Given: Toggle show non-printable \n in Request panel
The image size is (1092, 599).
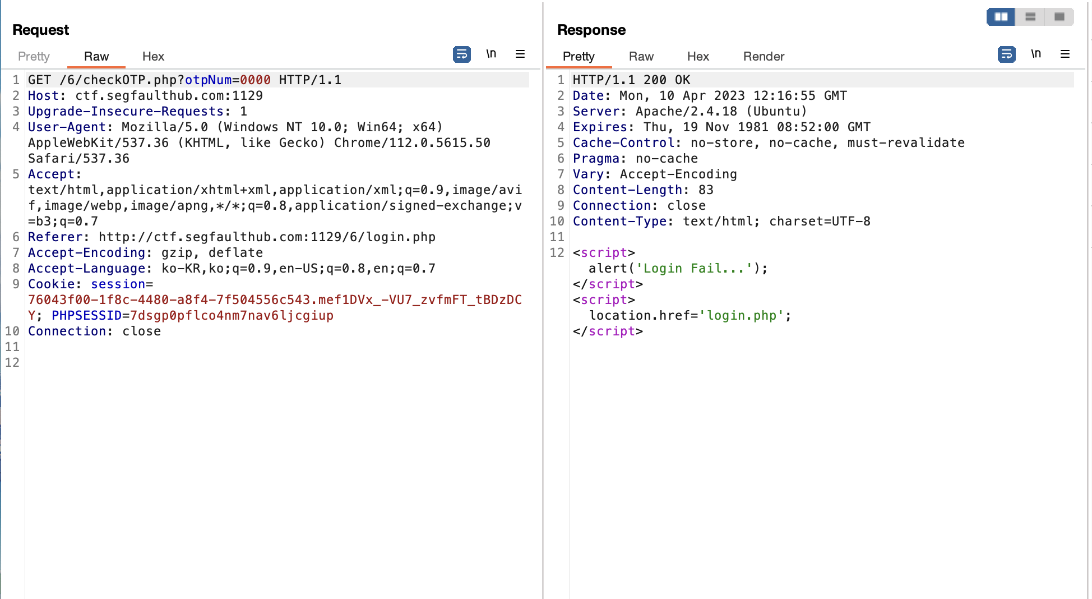Looking at the screenshot, I should pos(491,54).
